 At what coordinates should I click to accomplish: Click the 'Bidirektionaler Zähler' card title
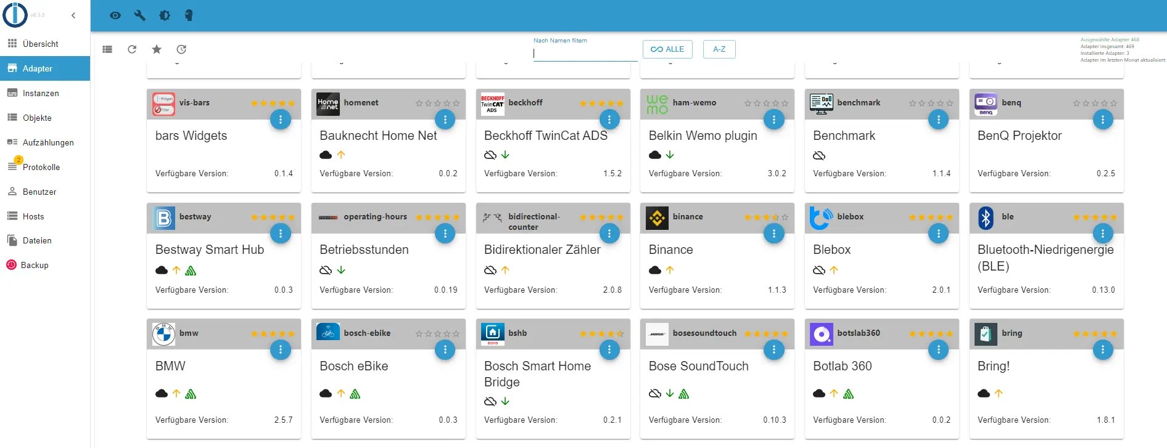click(542, 250)
